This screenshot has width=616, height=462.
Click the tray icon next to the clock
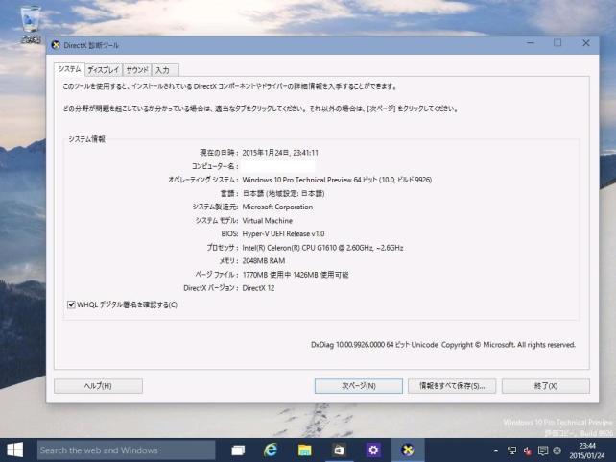click(x=557, y=450)
